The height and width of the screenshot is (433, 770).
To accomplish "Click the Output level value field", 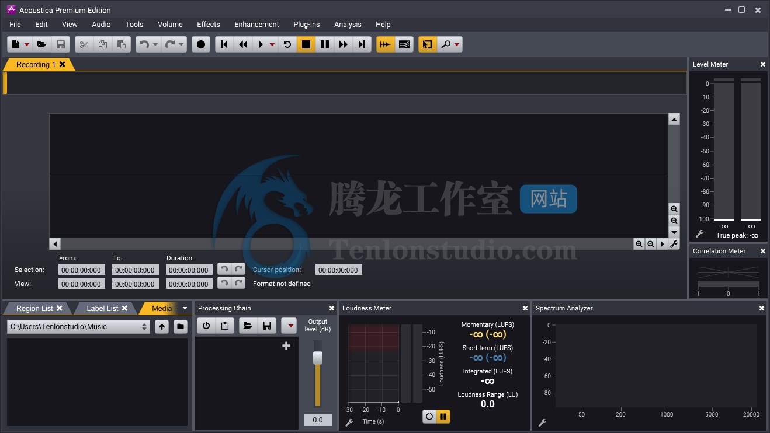I will click(x=318, y=420).
